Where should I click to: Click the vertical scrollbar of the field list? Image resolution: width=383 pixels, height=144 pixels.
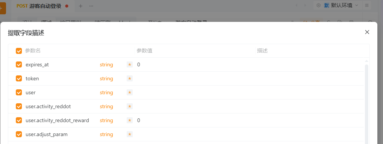(x=366, y=104)
